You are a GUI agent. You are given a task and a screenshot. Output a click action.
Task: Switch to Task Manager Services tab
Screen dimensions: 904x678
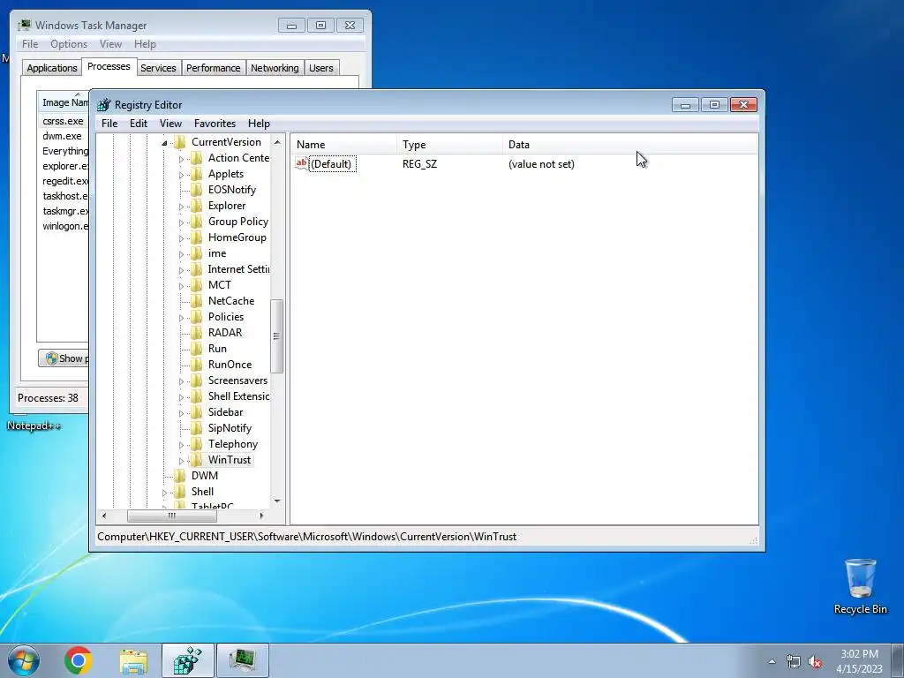(158, 68)
